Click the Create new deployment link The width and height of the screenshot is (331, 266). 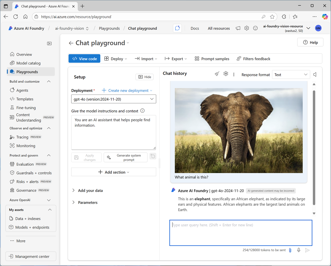tap(127, 90)
